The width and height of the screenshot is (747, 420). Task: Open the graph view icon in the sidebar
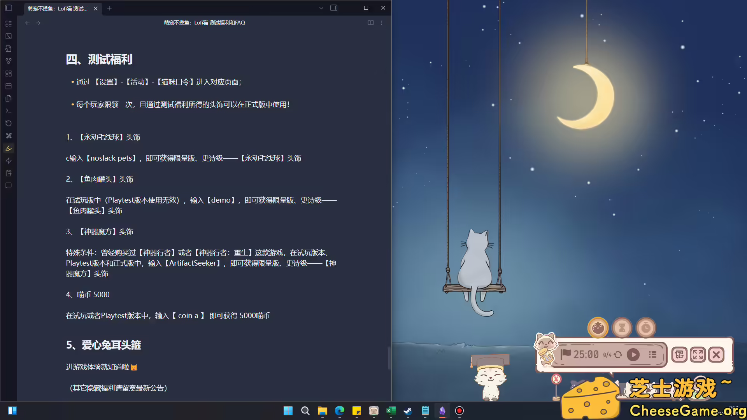[9, 61]
